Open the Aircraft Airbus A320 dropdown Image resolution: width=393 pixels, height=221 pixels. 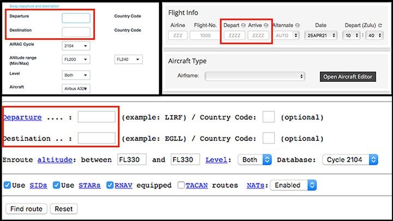point(76,88)
